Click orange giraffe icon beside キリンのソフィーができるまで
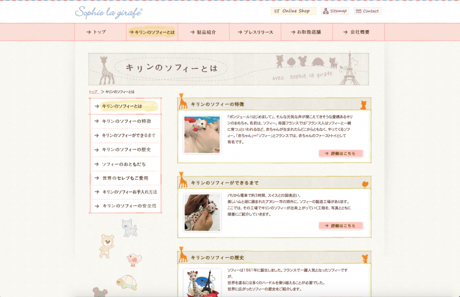Image resolution: width=460 pixels, height=297 pixels. [x=183, y=180]
